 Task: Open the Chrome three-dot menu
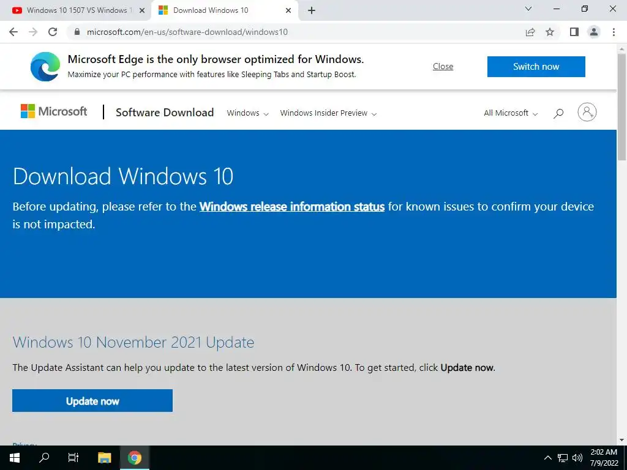point(614,32)
